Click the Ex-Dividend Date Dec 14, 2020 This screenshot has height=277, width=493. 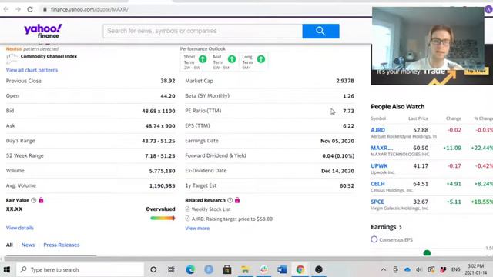tap(337, 171)
